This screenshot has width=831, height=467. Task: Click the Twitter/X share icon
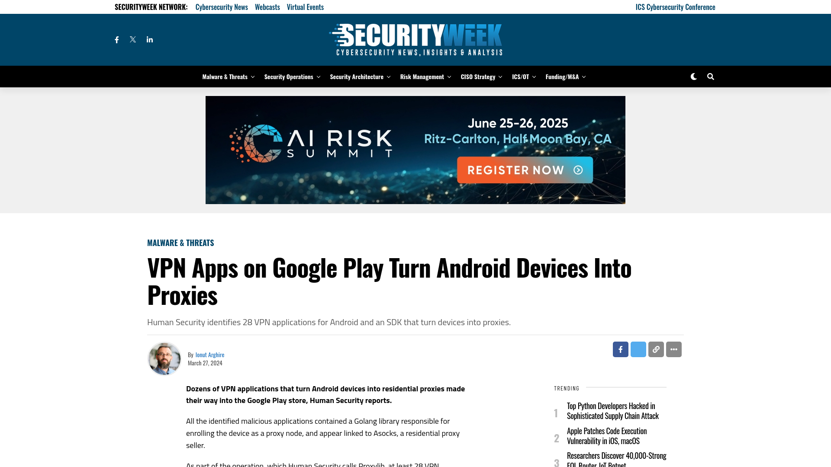[638, 349]
